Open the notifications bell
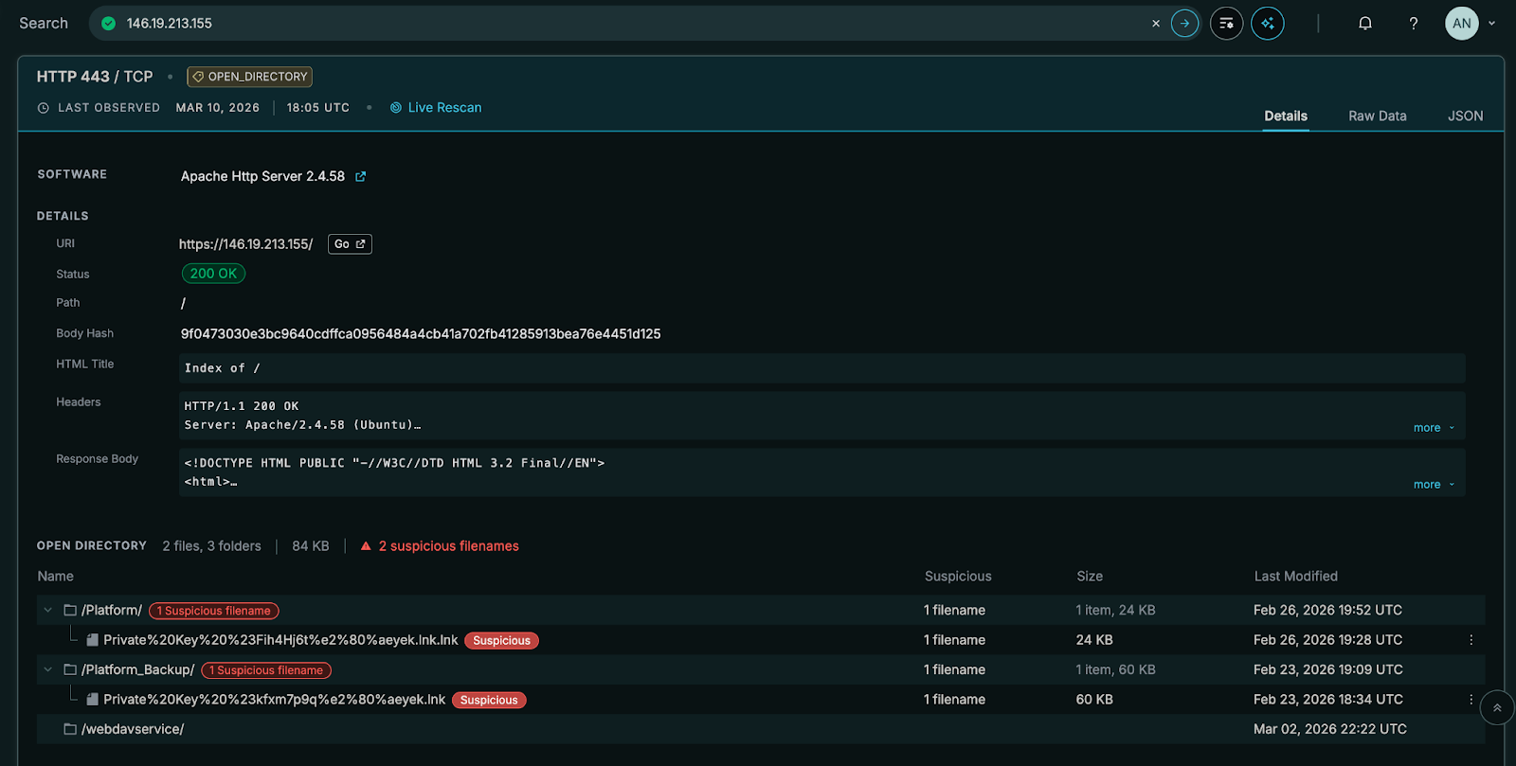 (1364, 24)
